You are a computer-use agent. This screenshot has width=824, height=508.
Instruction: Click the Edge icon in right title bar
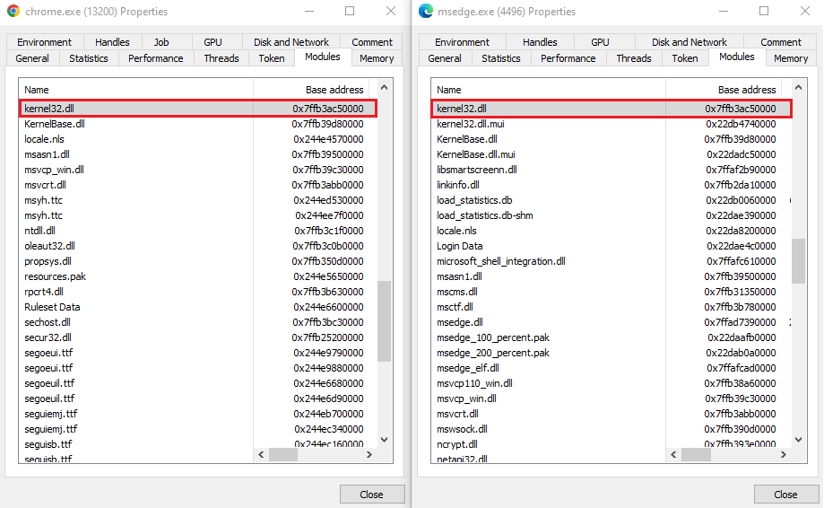pyautogui.click(x=426, y=12)
